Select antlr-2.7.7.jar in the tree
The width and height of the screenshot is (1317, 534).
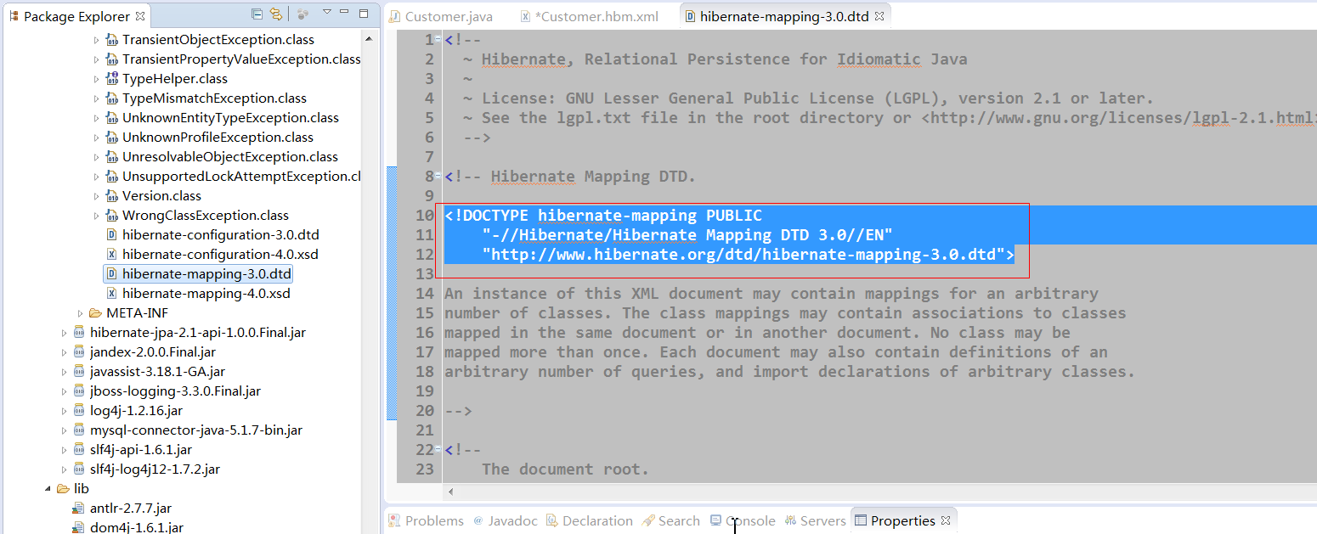click(131, 509)
